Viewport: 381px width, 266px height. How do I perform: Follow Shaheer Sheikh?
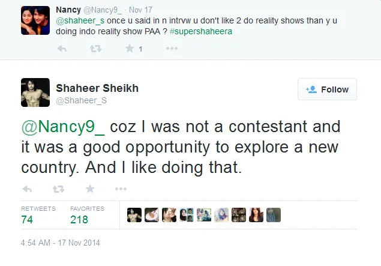(x=327, y=89)
